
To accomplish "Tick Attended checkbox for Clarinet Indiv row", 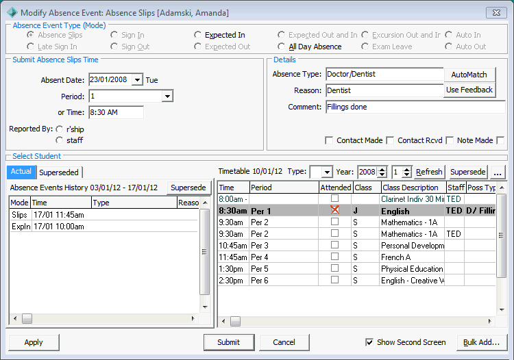I will (334, 198).
